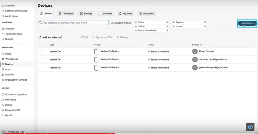Viewport: 258px width, 134px height.
Task: Switch to the Devices tab
Action: pos(46,13)
